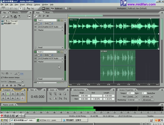
Task: Stop playback in Transport panel
Action: pyautogui.click(x=3, y=94)
